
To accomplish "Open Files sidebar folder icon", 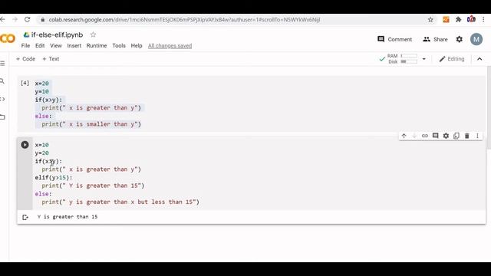I will pos(2,117).
